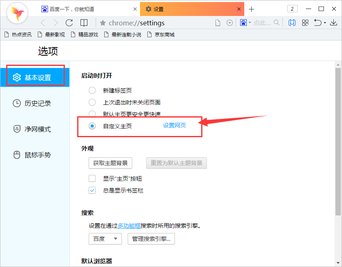Enable the 显示"主页"按钮 checkbox
This screenshot has width=342, height=267.
point(92,178)
